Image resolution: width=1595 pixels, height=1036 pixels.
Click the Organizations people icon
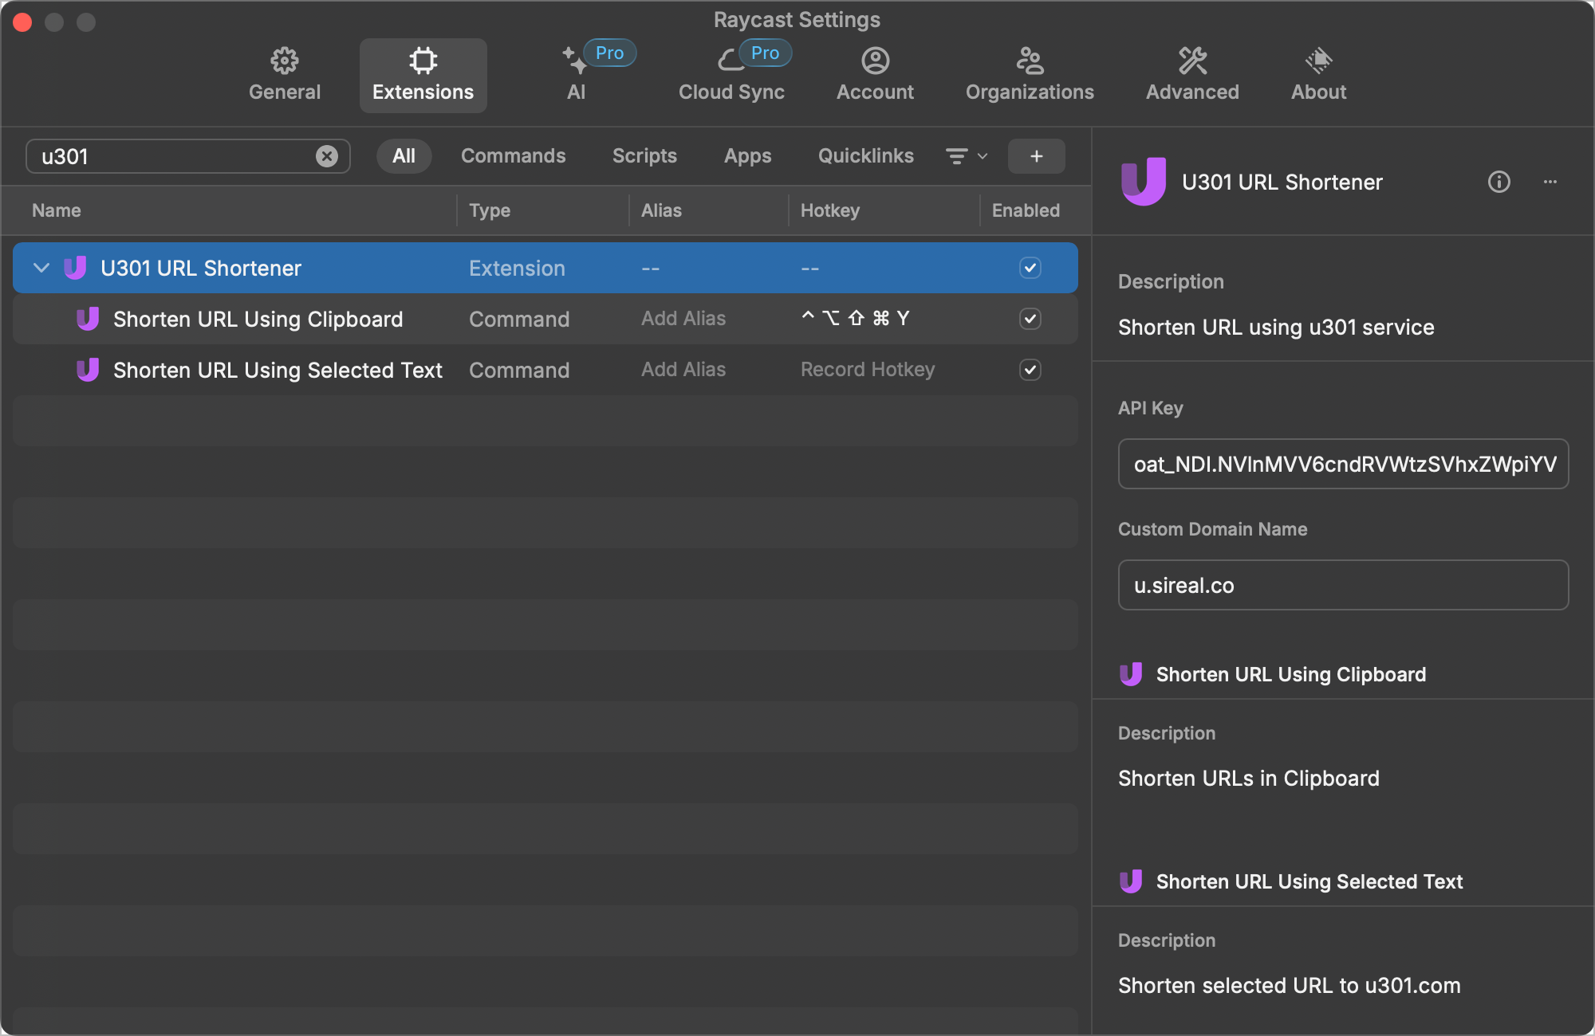pyautogui.click(x=1030, y=60)
